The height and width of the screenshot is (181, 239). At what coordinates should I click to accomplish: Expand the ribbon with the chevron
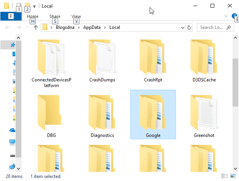226,16
